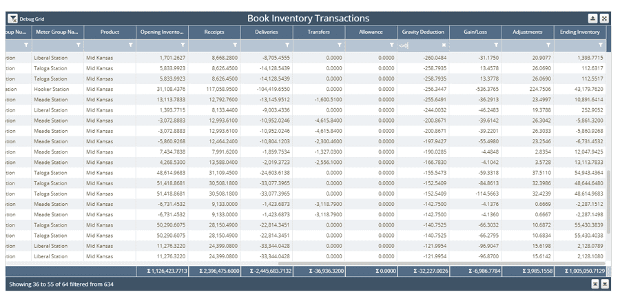Select Adjustments value 224.7506
The image size is (620, 301).
pos(540,89)
